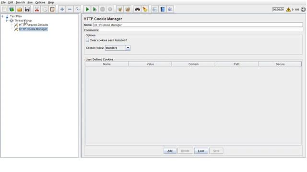Click the Shutdown test icon
The image size is (307, 172).
(x=110, y=9)
